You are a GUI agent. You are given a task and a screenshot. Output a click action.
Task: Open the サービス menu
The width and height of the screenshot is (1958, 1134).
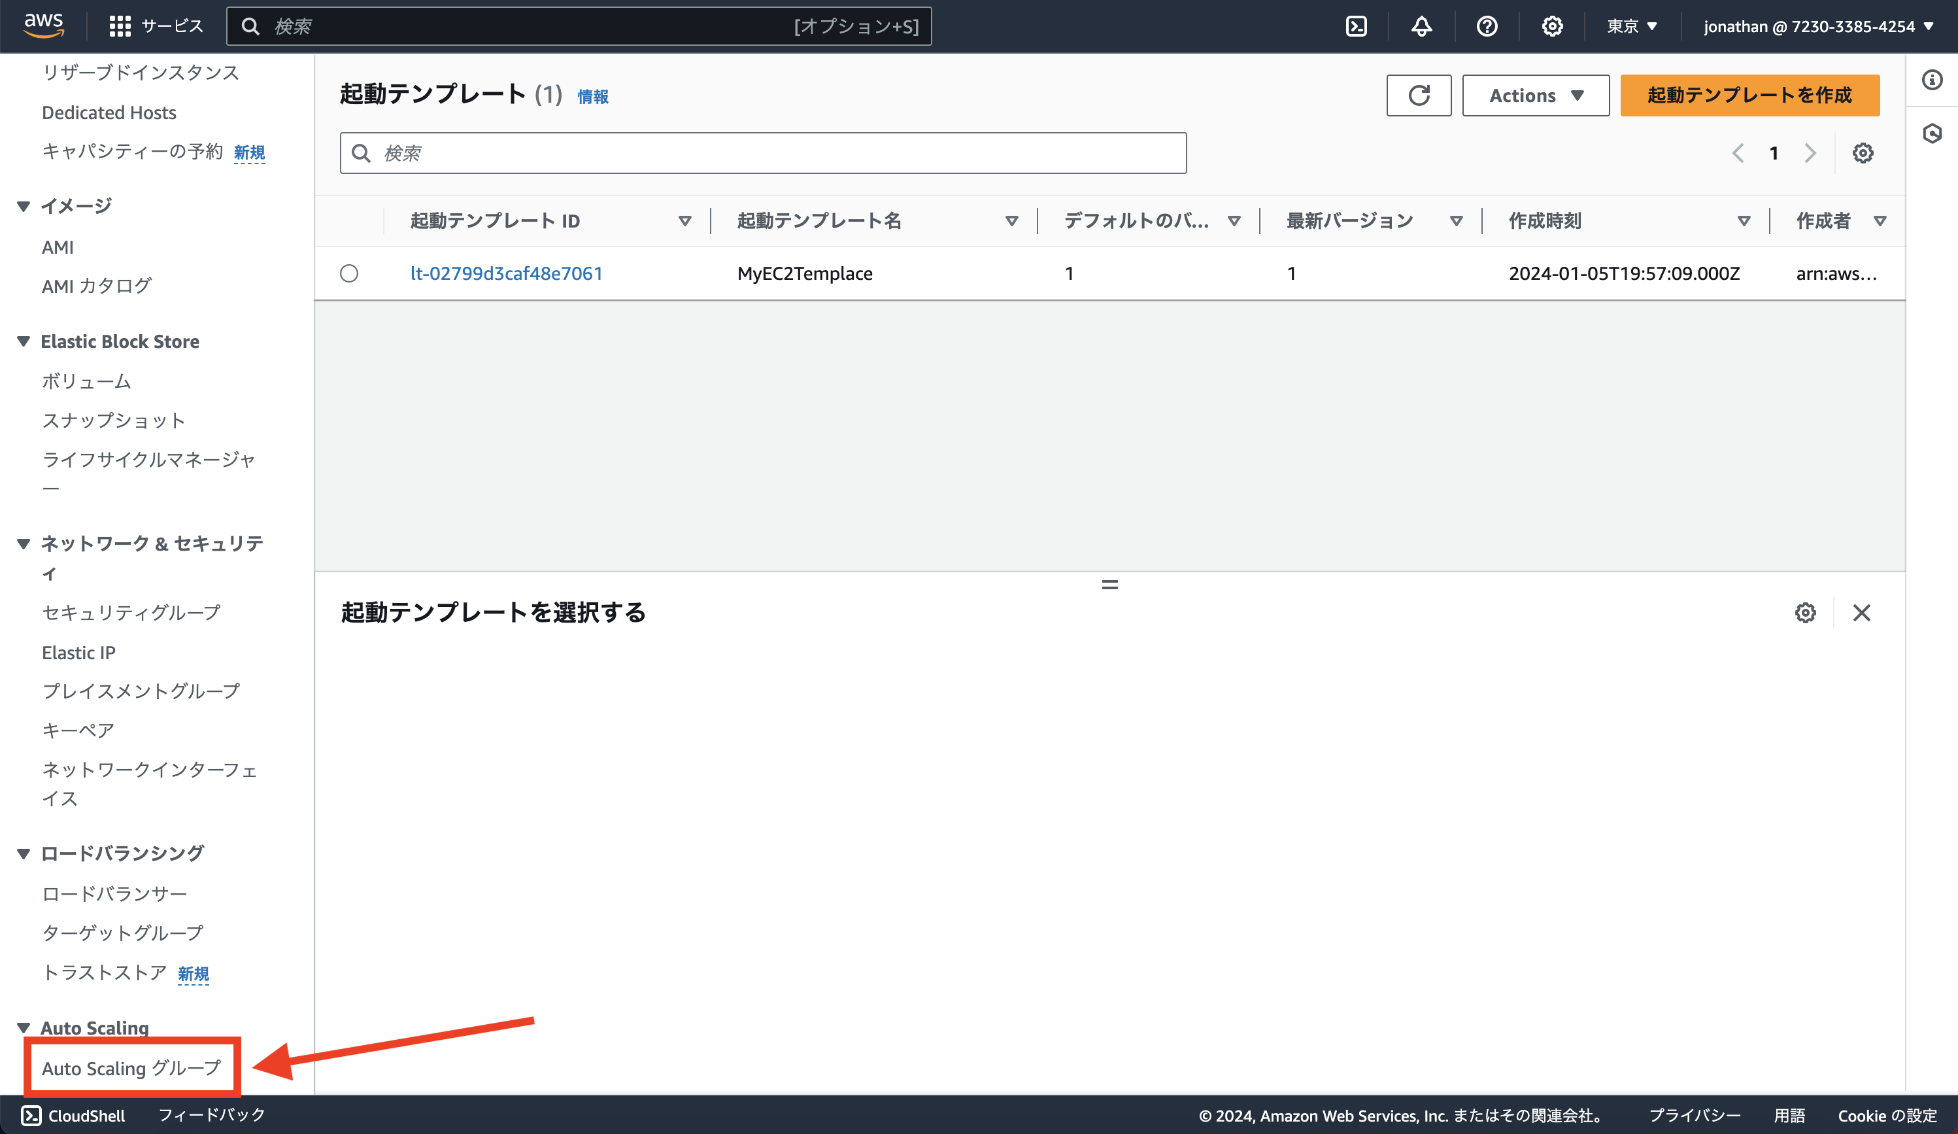(x=156, y=26)
